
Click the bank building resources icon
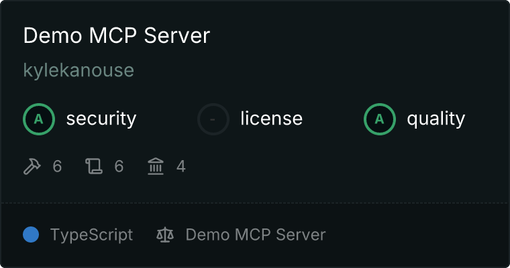pyautogui.click(x=156, y=166)
